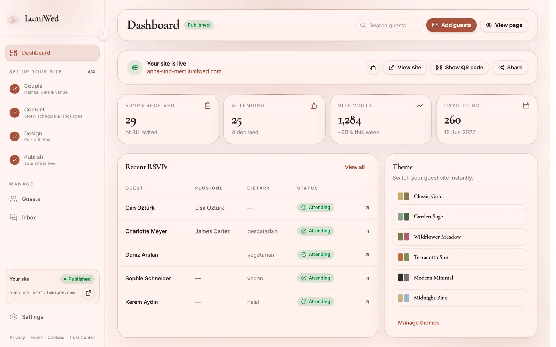Open Charlotte Meyer's RSVP details arrow
The height and width of the screenshot is (347, 556).
point(367,231)
